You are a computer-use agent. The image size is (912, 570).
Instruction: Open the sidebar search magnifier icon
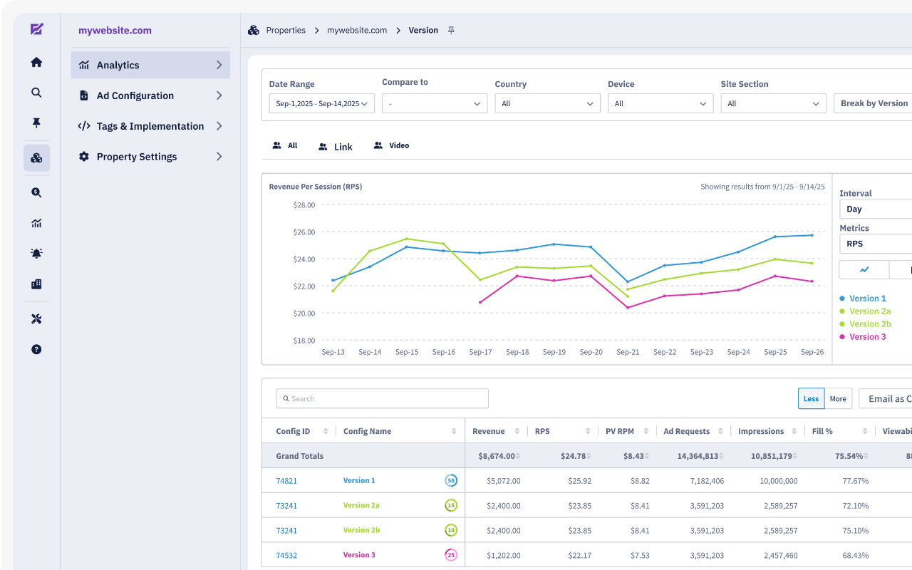[x=36, y=93]
